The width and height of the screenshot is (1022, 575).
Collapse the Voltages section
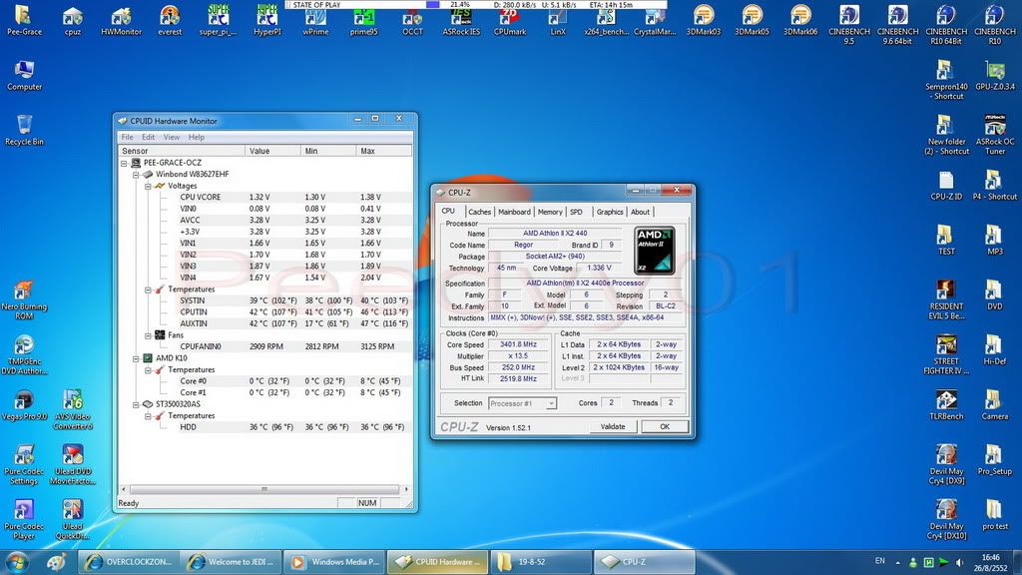pyautogui.click(x=148, y=186)
